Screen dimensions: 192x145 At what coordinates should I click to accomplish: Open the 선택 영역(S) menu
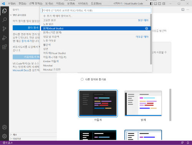tap(36, 3)
